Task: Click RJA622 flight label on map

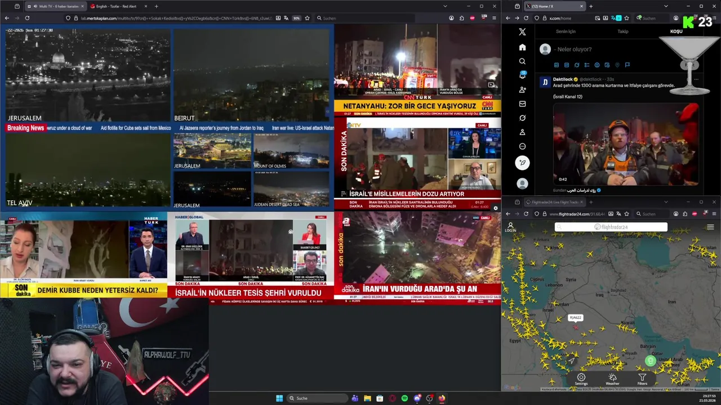Action: 575,318
